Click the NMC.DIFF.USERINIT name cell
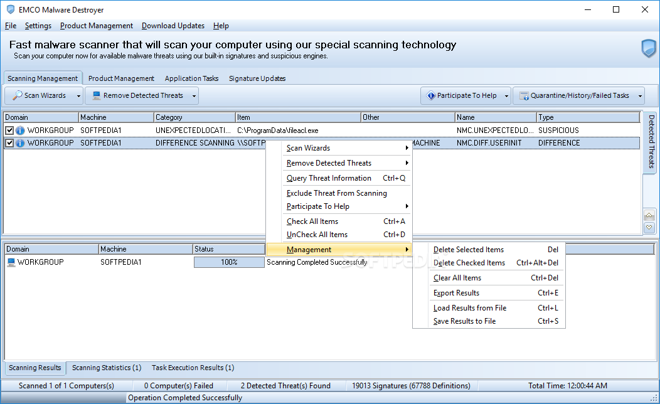 click(496, 143)
